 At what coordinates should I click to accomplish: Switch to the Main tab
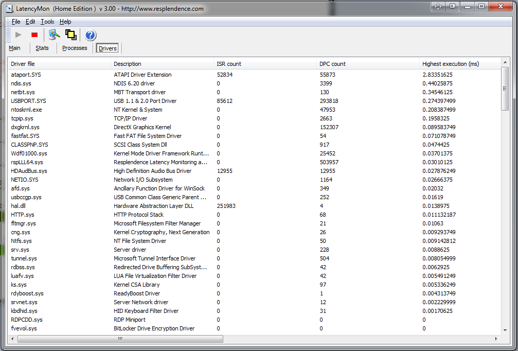coord(14,48)
